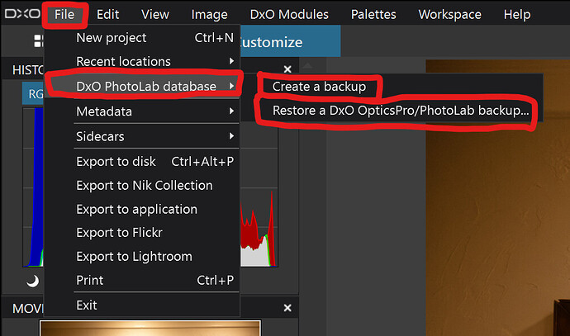Select Create a backup
Screen dimensions: 570x336
point(319,86)
